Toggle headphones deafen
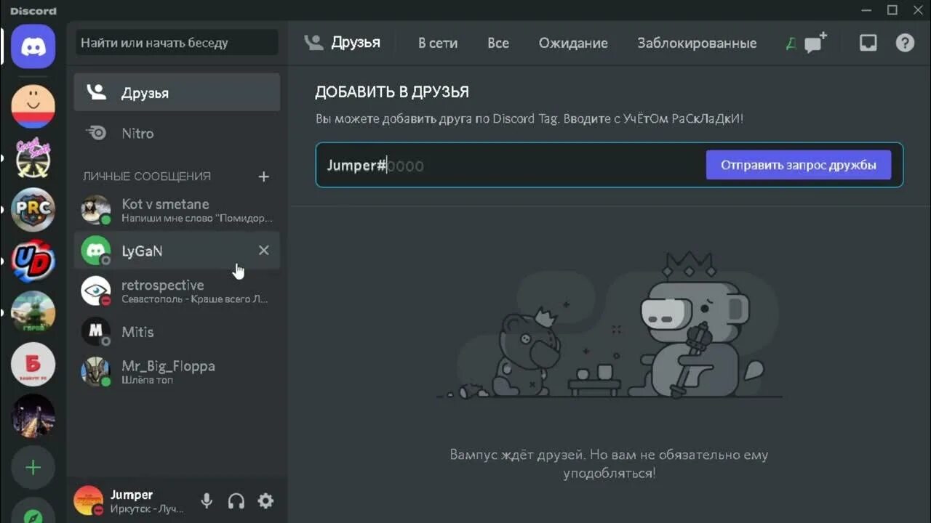Image resolution: width=931 pixels, height=523 pixels. (x=236, y=500)
